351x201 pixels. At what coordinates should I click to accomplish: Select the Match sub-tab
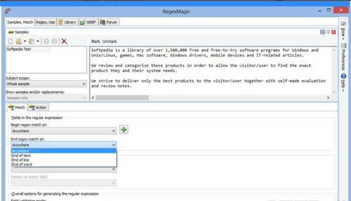click(17, 107)
